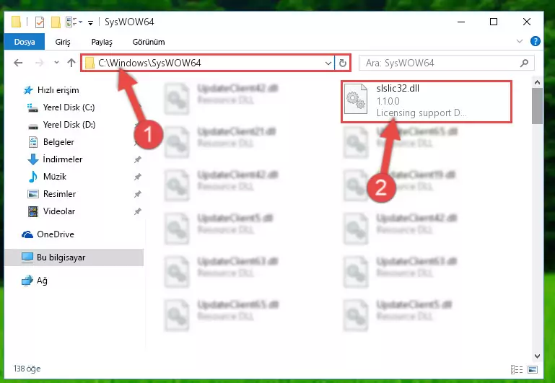Open Videolar folder in sidebar
This screenshot has width=555, height=383.
51,211
